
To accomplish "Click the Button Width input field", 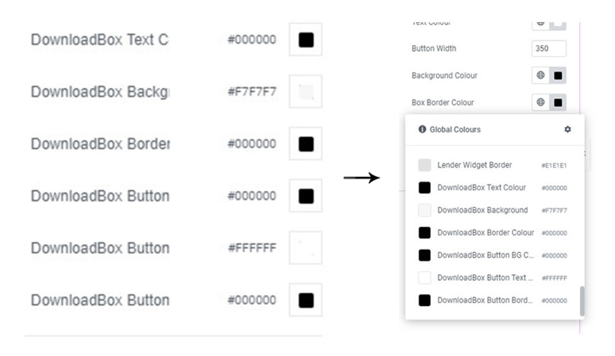I will point(549,48).
